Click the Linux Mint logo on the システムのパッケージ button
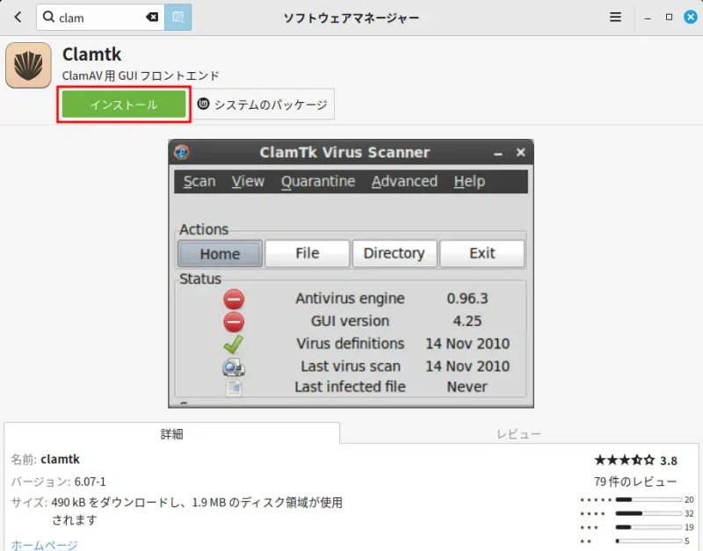Image resolution: width=703 pixels, height=551 pixels. 204,104
